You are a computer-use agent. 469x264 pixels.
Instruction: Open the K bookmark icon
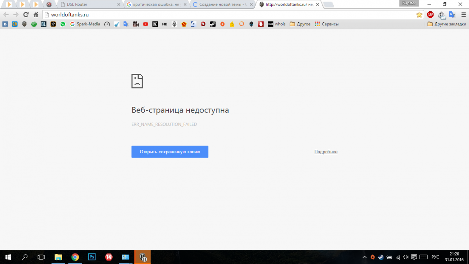(155, 24)
